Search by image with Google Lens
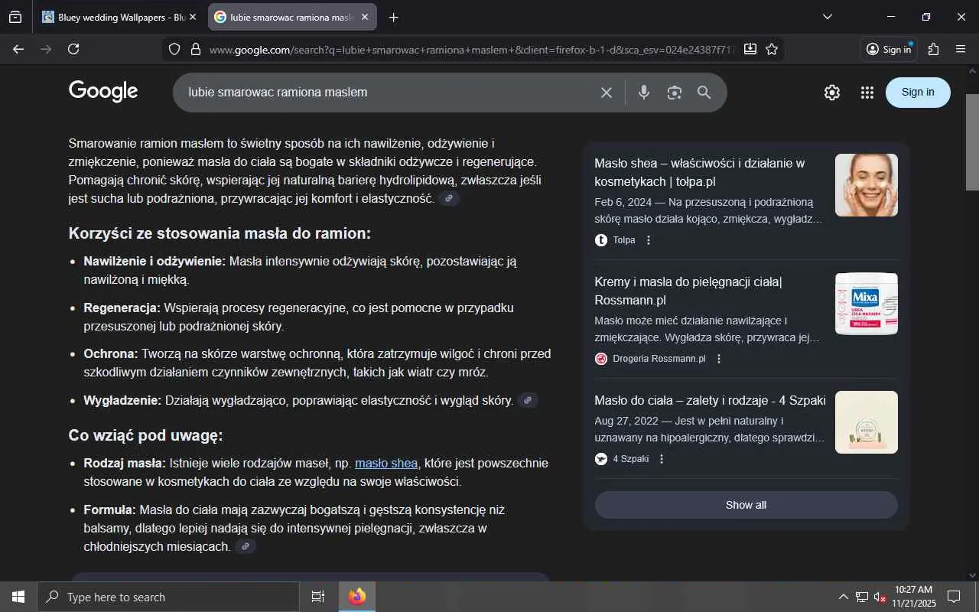This screenshot has width=979, height=612. pyautogui.click(x=674, y=93)
